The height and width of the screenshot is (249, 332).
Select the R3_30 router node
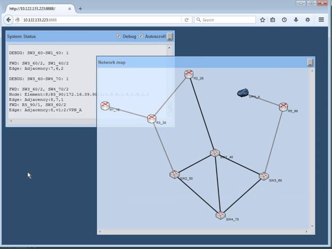click(151, 119)
